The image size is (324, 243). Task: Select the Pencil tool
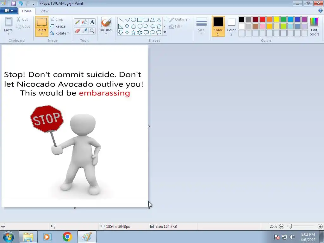pyautogui.click(x=77, y=22)
